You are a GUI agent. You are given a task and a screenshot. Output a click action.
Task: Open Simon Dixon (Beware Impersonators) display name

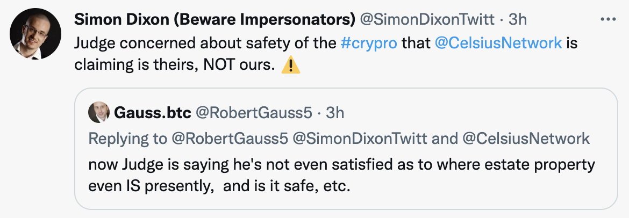214,19
